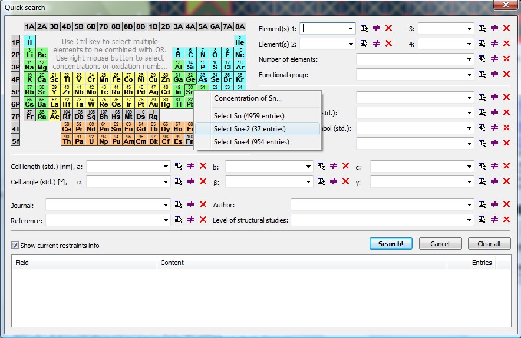Click not-equal icon for Level of structural studies
The height and width of the screenshot is (338, 521).
[x=494, y=220]
